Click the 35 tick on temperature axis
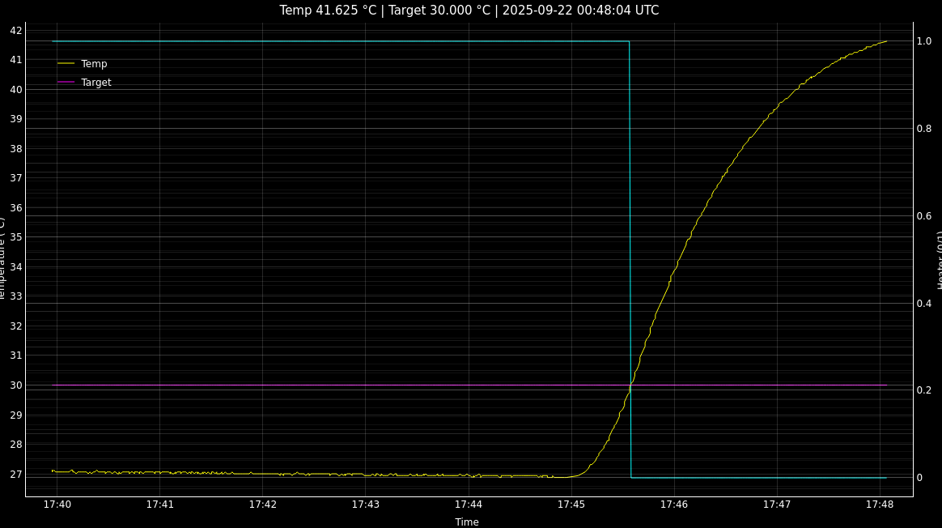Screen dimensions: 942x528 [x=16, y=237]
